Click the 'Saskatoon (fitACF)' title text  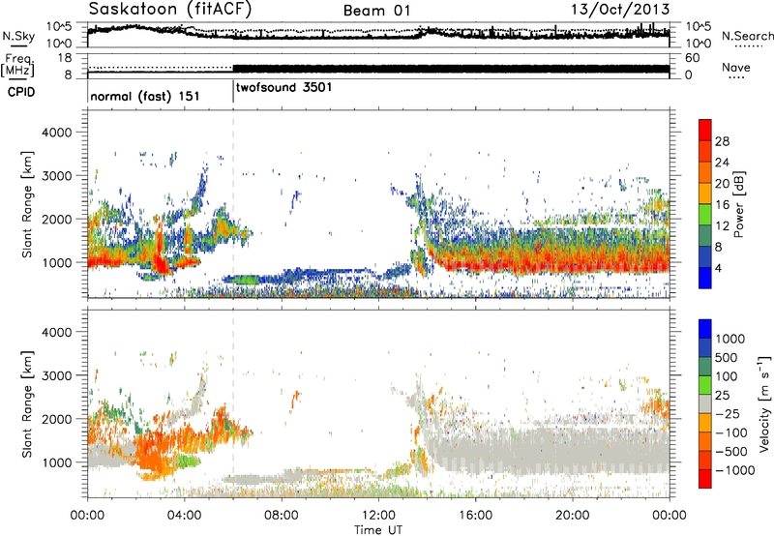point(170,10)
